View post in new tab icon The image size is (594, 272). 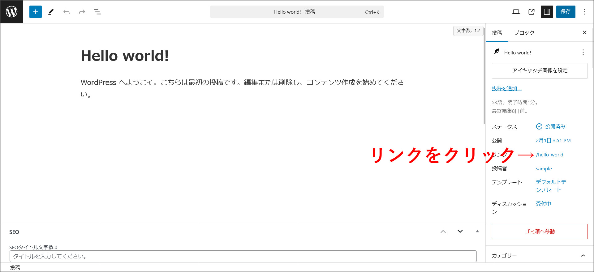tap(532, 12)
